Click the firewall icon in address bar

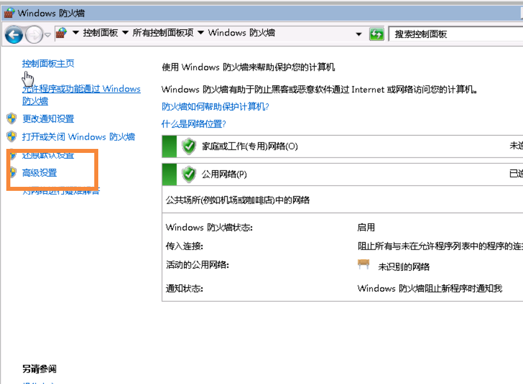[61, 33]
